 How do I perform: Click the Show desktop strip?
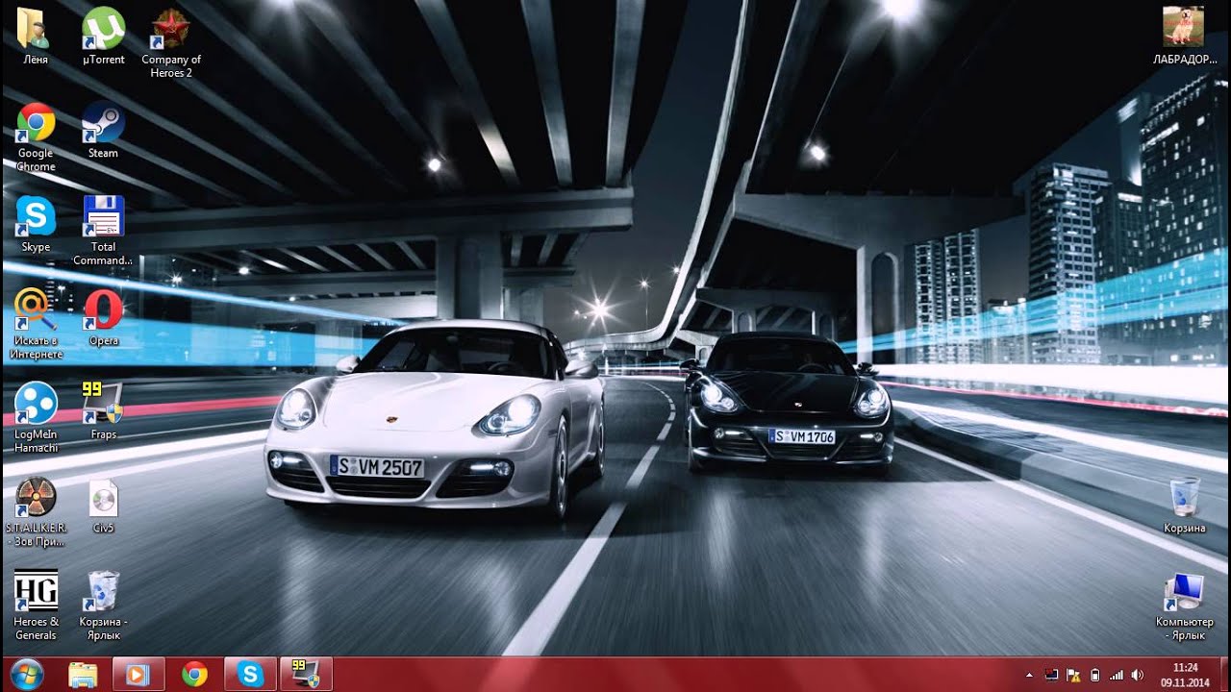click(x=1224, y=675)
